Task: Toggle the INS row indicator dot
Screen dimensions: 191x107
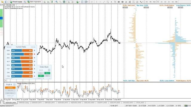Action: (35, 73)
